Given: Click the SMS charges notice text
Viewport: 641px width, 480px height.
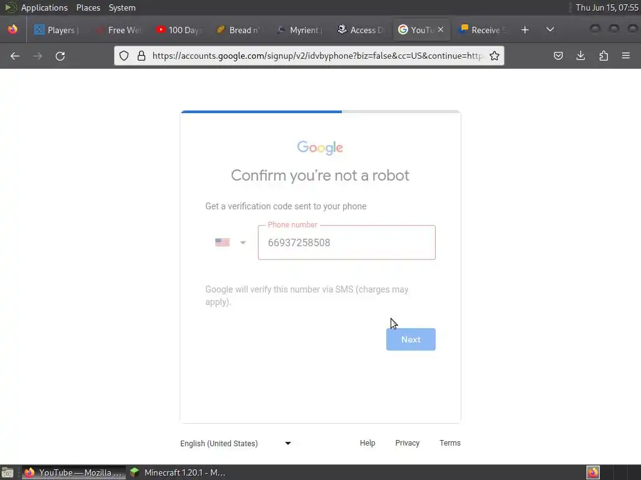Looking at the screenshot, I should coord(307,296).
